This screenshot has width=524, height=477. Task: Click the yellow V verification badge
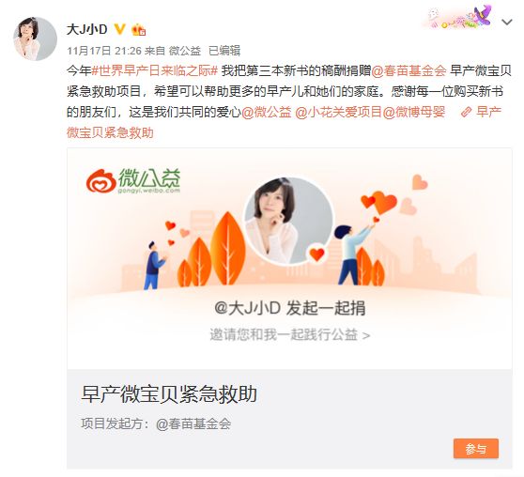point(119,29)
